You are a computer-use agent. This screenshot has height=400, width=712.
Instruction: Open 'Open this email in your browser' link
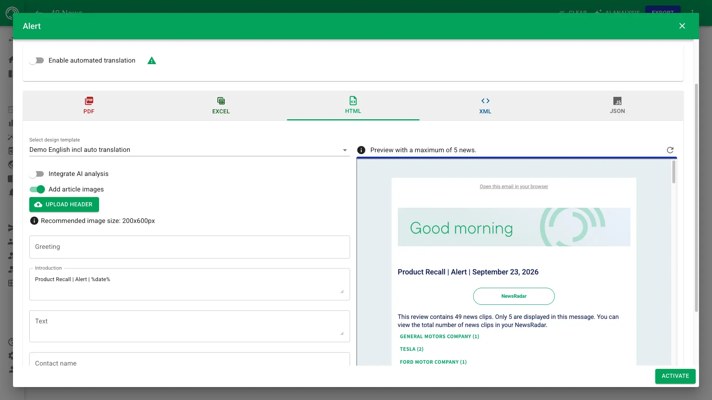click(x=514, y=187)
